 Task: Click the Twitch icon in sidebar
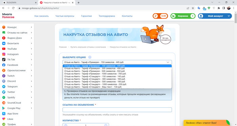4,76
